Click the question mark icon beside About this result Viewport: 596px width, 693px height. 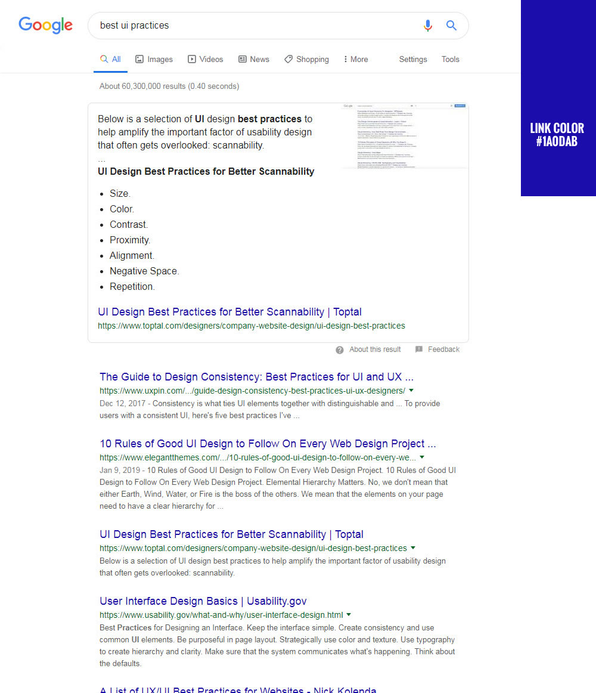pyautogui.click(x=340, y=349)
